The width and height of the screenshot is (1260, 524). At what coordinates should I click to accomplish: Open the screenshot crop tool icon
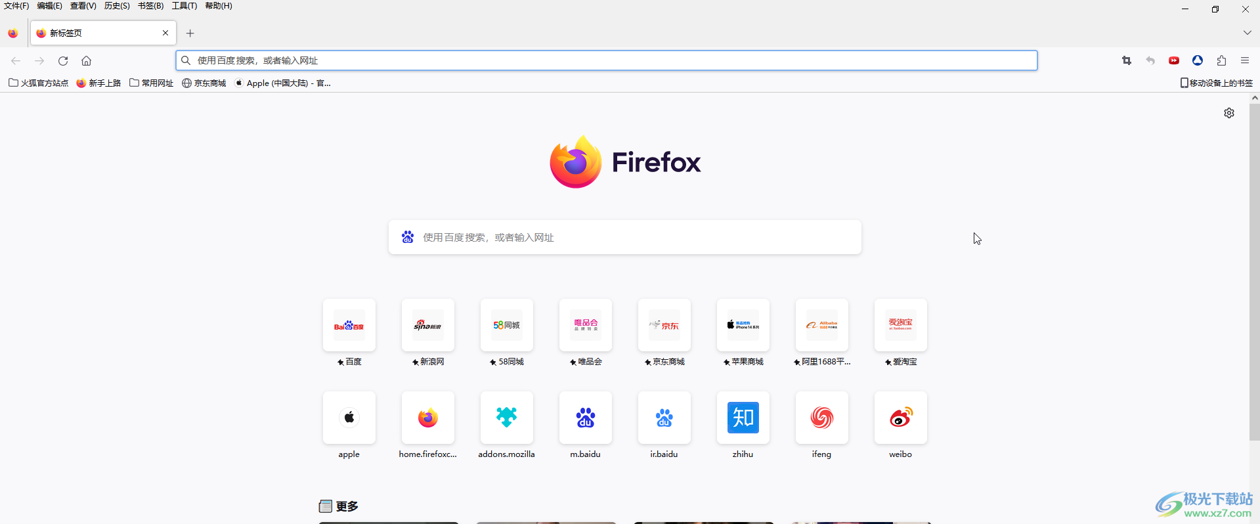(1127, 60)
